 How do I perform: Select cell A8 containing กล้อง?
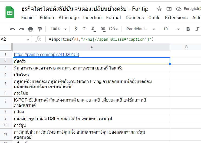coord(91,112)
